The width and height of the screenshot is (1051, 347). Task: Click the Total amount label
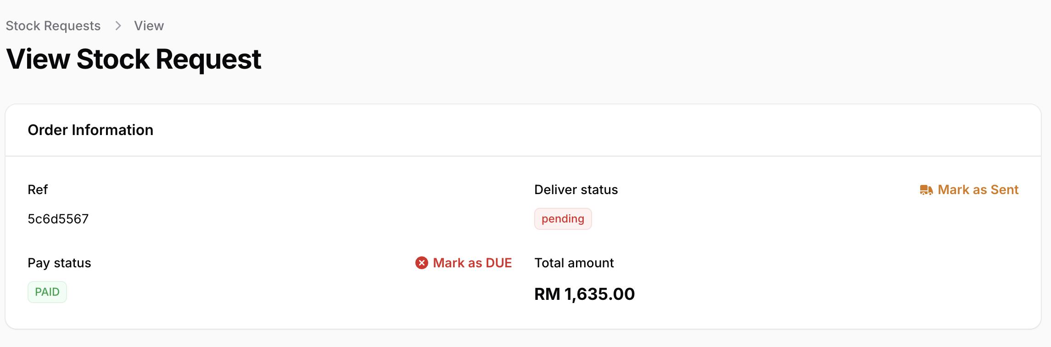pos(574,263)
